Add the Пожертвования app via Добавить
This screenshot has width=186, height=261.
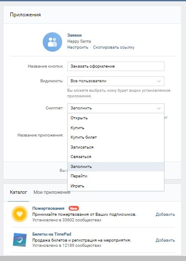point(165,214)
